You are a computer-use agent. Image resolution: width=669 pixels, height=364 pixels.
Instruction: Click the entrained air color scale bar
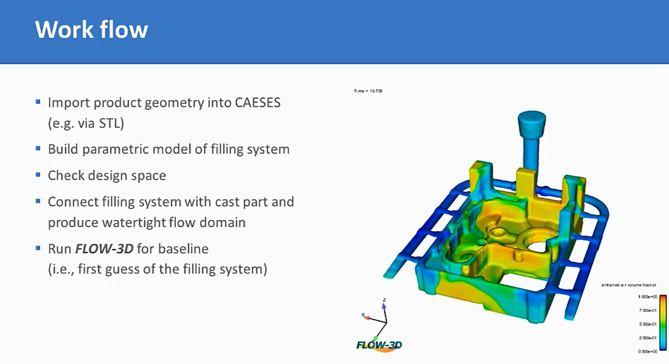tap(662, 323)
